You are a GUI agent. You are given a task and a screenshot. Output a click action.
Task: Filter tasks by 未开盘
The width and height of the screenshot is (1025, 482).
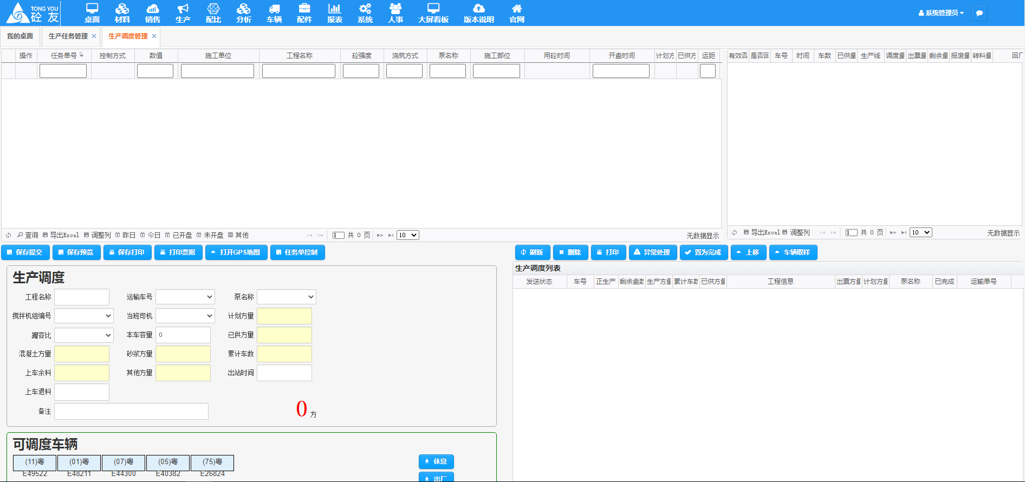[210, 235]
